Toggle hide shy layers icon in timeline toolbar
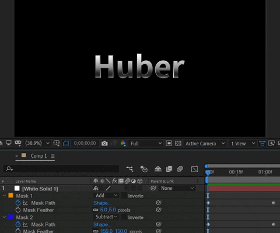 [157, 169]
